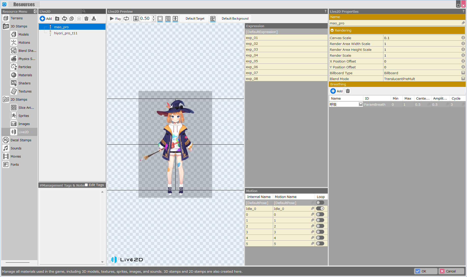The image size is (467, 277).
Task: Enable loop for motion 0
Action: click(320, 214)
